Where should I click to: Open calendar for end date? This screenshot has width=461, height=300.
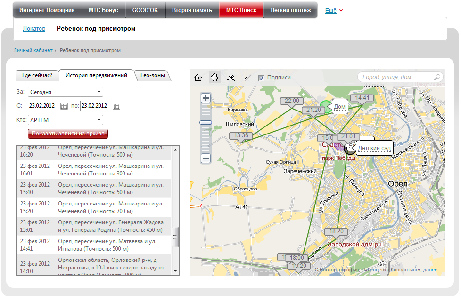[x=116, y=106]
